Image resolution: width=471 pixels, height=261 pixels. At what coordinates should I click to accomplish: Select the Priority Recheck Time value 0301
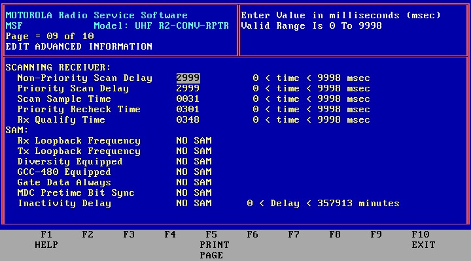point(188,110)
